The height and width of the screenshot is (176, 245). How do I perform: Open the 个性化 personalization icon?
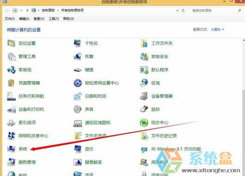[x=77, y=43]
